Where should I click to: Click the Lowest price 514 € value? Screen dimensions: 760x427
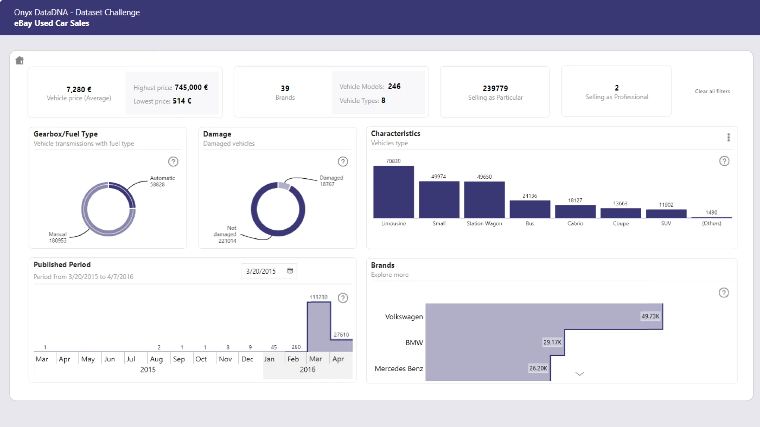[182, 101]
